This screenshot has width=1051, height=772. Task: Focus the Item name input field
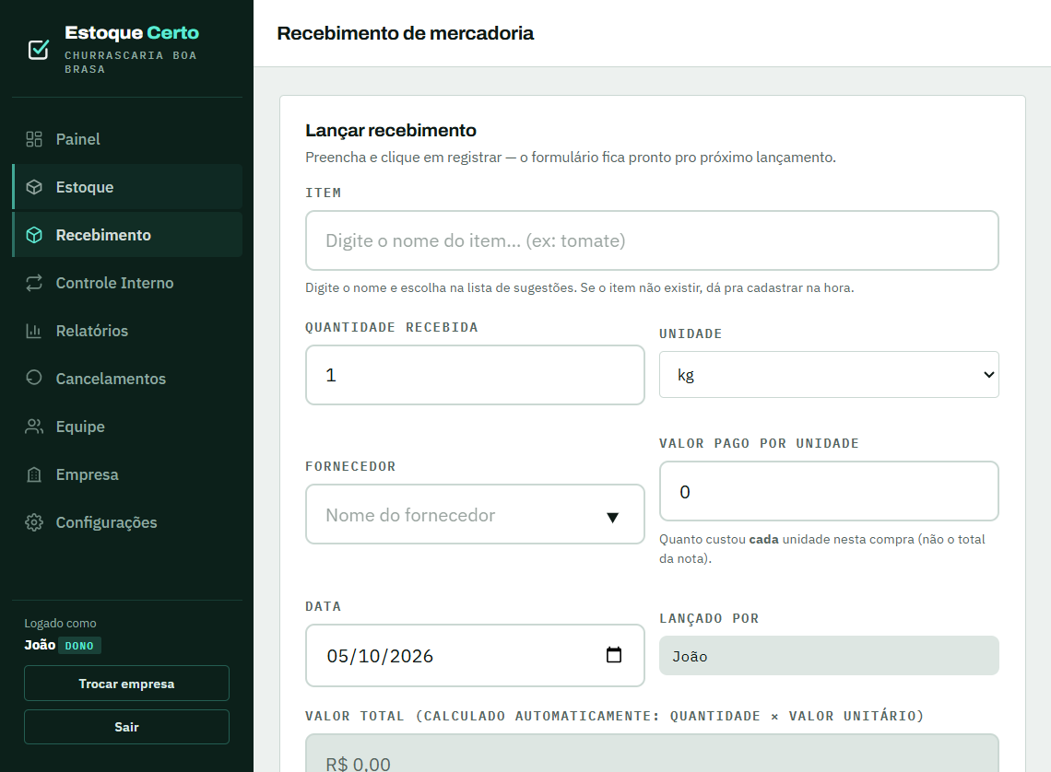[x=652, y=240]
